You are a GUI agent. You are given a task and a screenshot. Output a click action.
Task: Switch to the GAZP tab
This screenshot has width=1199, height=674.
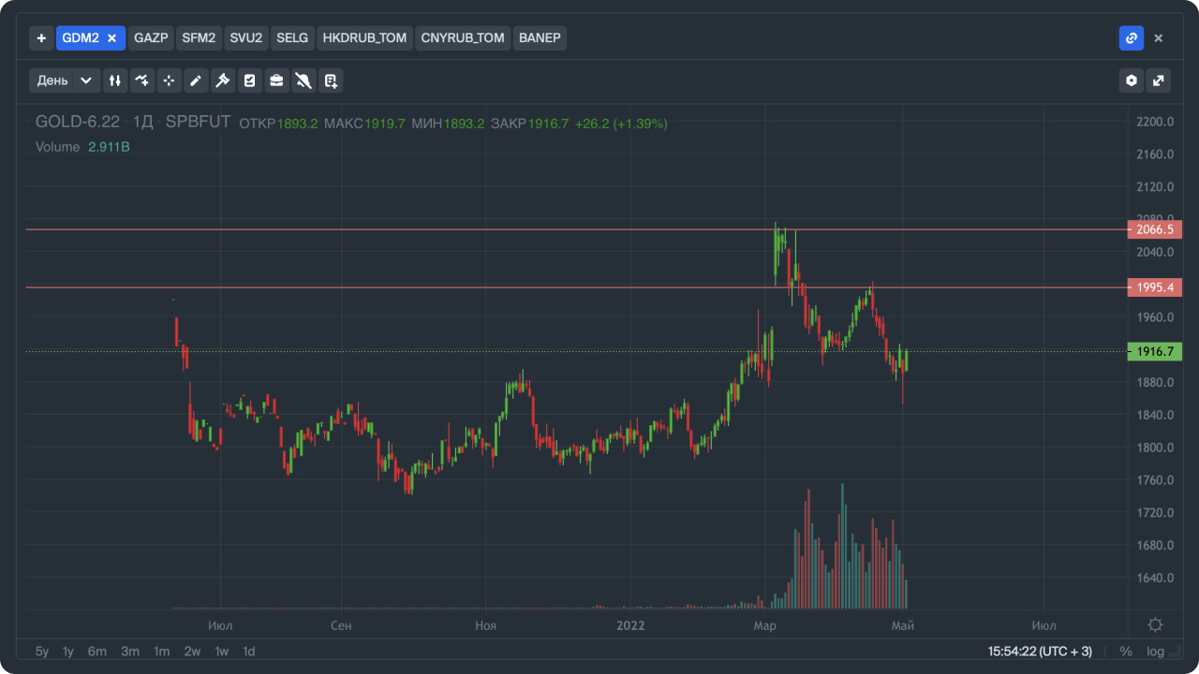point(151,38)
